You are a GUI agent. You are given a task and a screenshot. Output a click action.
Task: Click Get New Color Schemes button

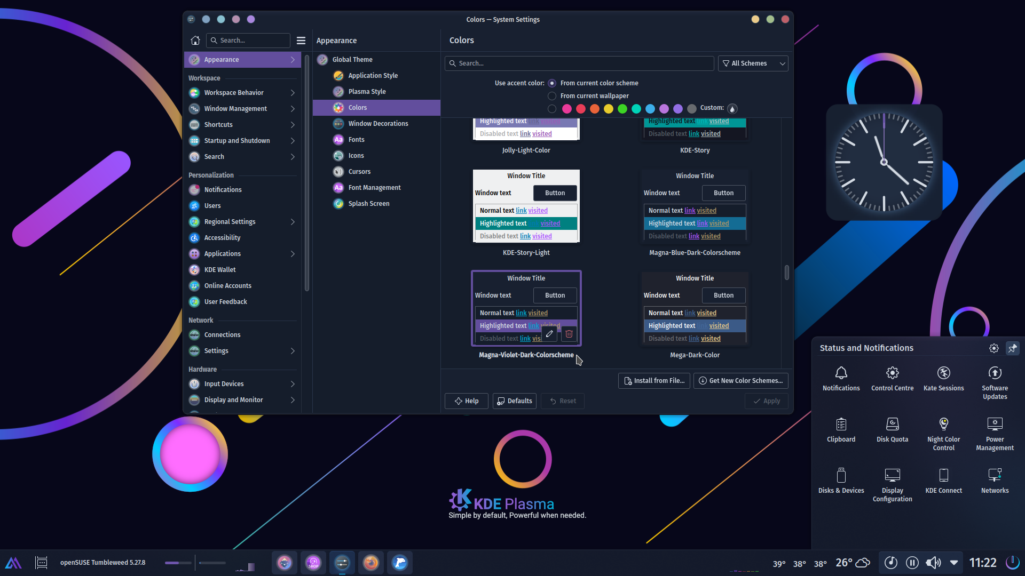point(740,381)
